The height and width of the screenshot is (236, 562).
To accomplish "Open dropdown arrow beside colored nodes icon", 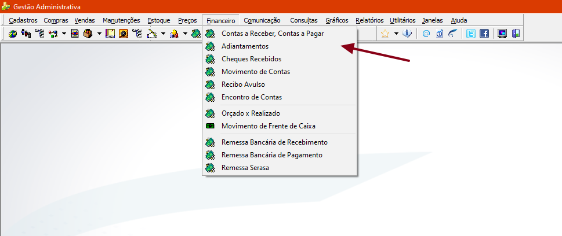I will point(64,34).
